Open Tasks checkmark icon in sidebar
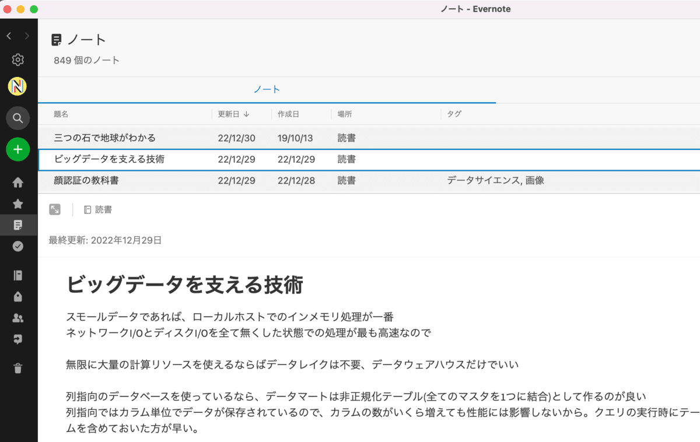The image size is (700, 442). click(x=18, y=246)
